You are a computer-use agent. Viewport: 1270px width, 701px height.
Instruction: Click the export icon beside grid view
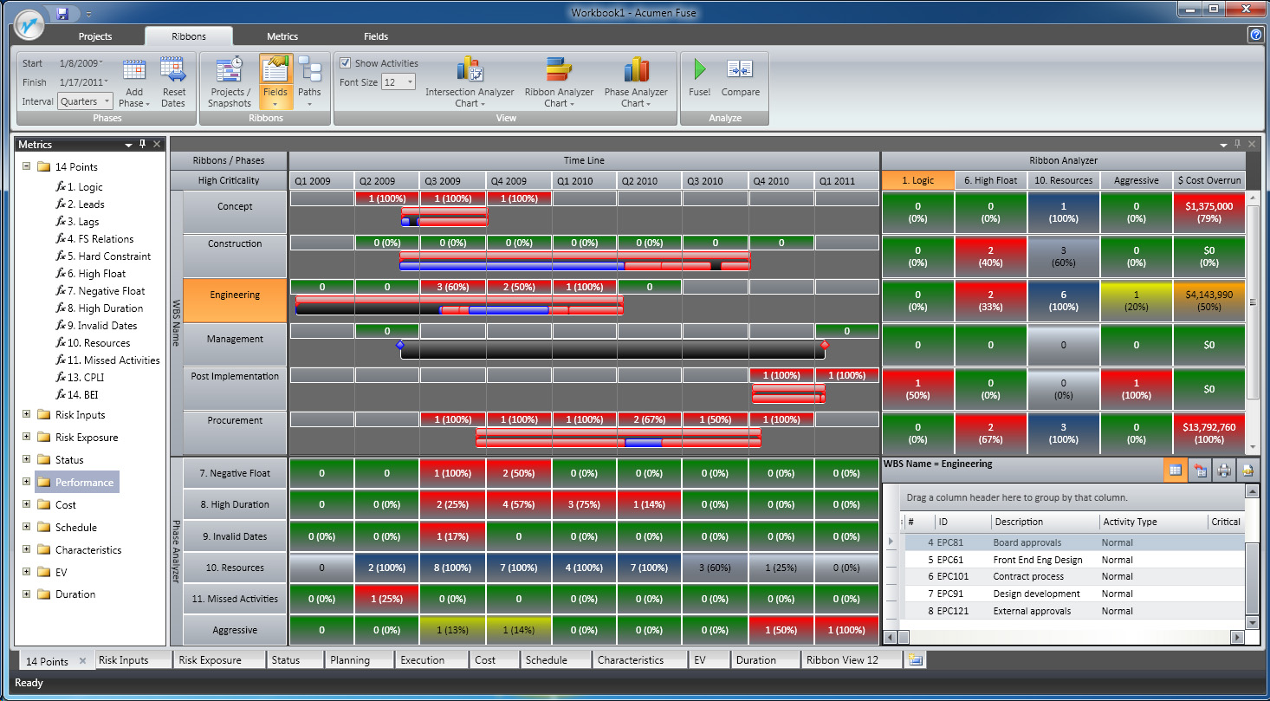(x=1200, y=471)
